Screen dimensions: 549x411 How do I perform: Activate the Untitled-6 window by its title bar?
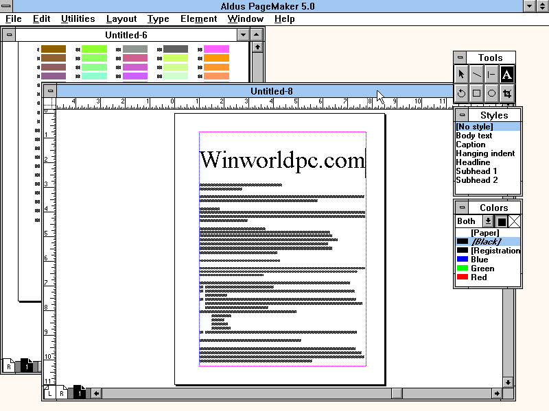126,35
